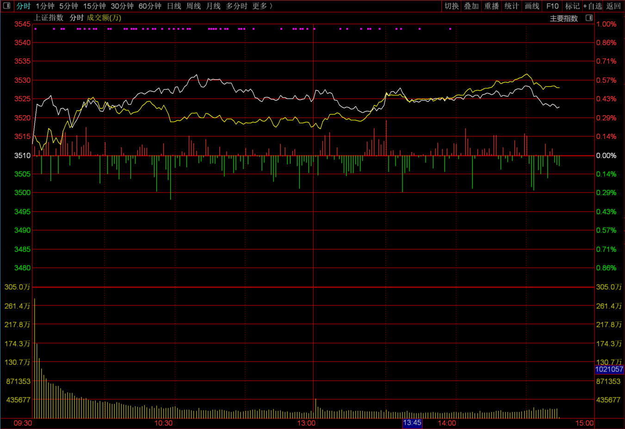This screenshot has width=625, height=429.
Task: Click the 871353 volume label on right axis
Action: click(608, 381)
